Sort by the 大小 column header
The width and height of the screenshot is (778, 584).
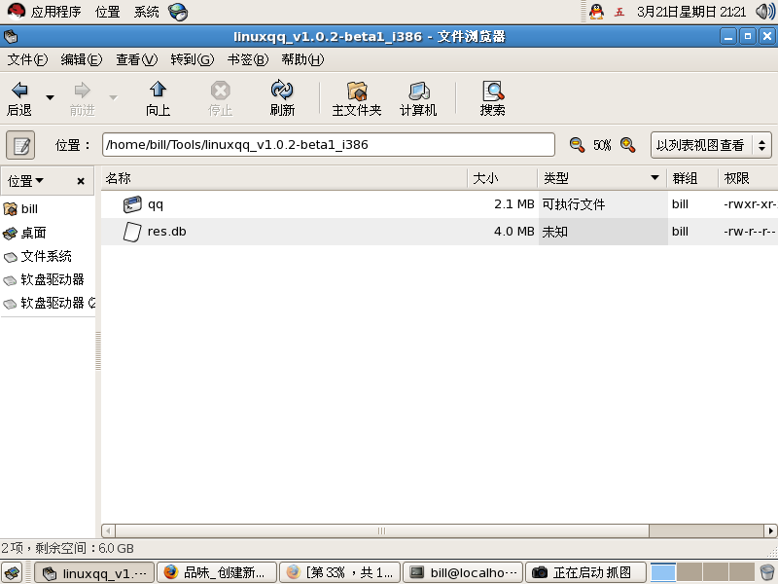502,178
